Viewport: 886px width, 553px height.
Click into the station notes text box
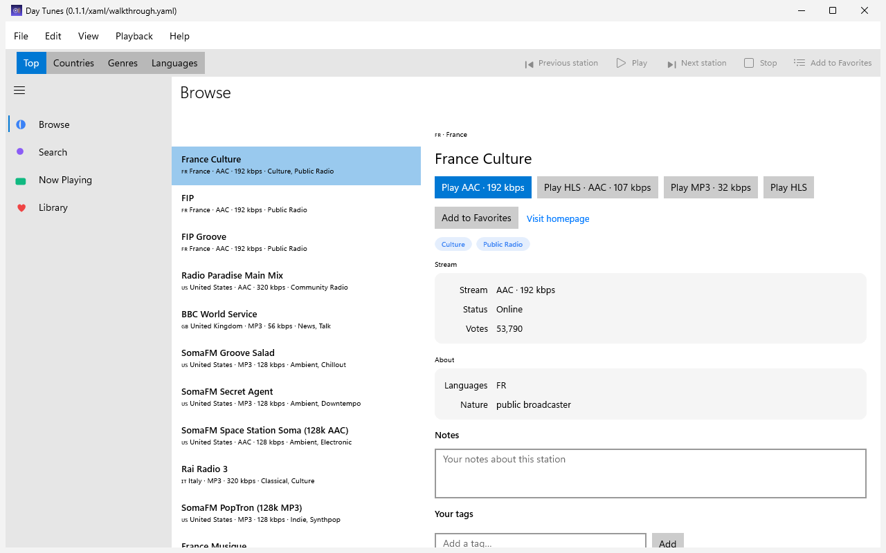[651, 474]
